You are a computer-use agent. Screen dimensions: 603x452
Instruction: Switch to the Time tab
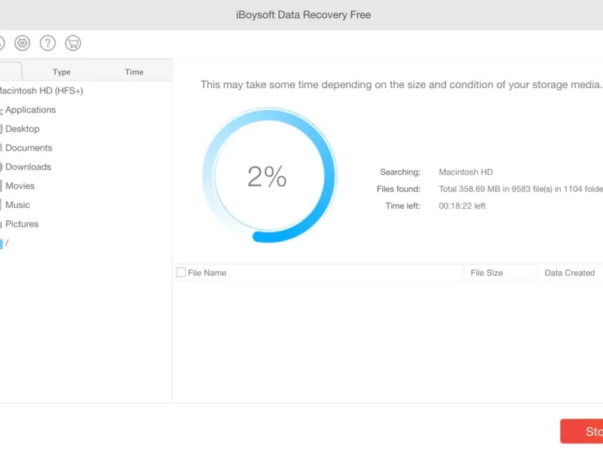[x=134, y=72]
